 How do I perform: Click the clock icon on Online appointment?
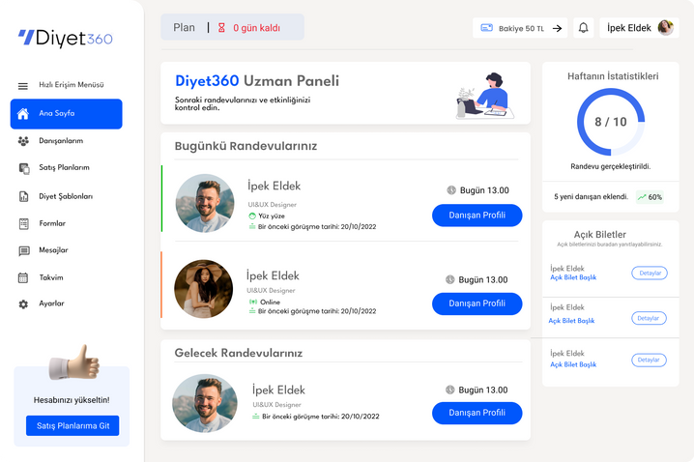[450, 279]
